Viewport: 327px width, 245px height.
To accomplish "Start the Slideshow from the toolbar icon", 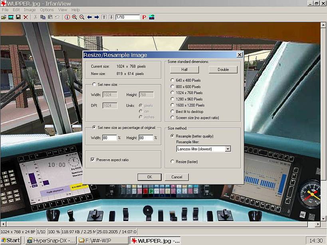I will pos(11,17).
